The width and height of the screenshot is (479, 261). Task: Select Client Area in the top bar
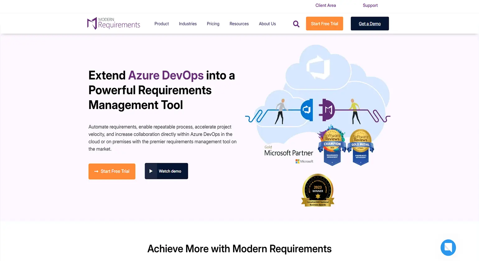tap(325, 5)
